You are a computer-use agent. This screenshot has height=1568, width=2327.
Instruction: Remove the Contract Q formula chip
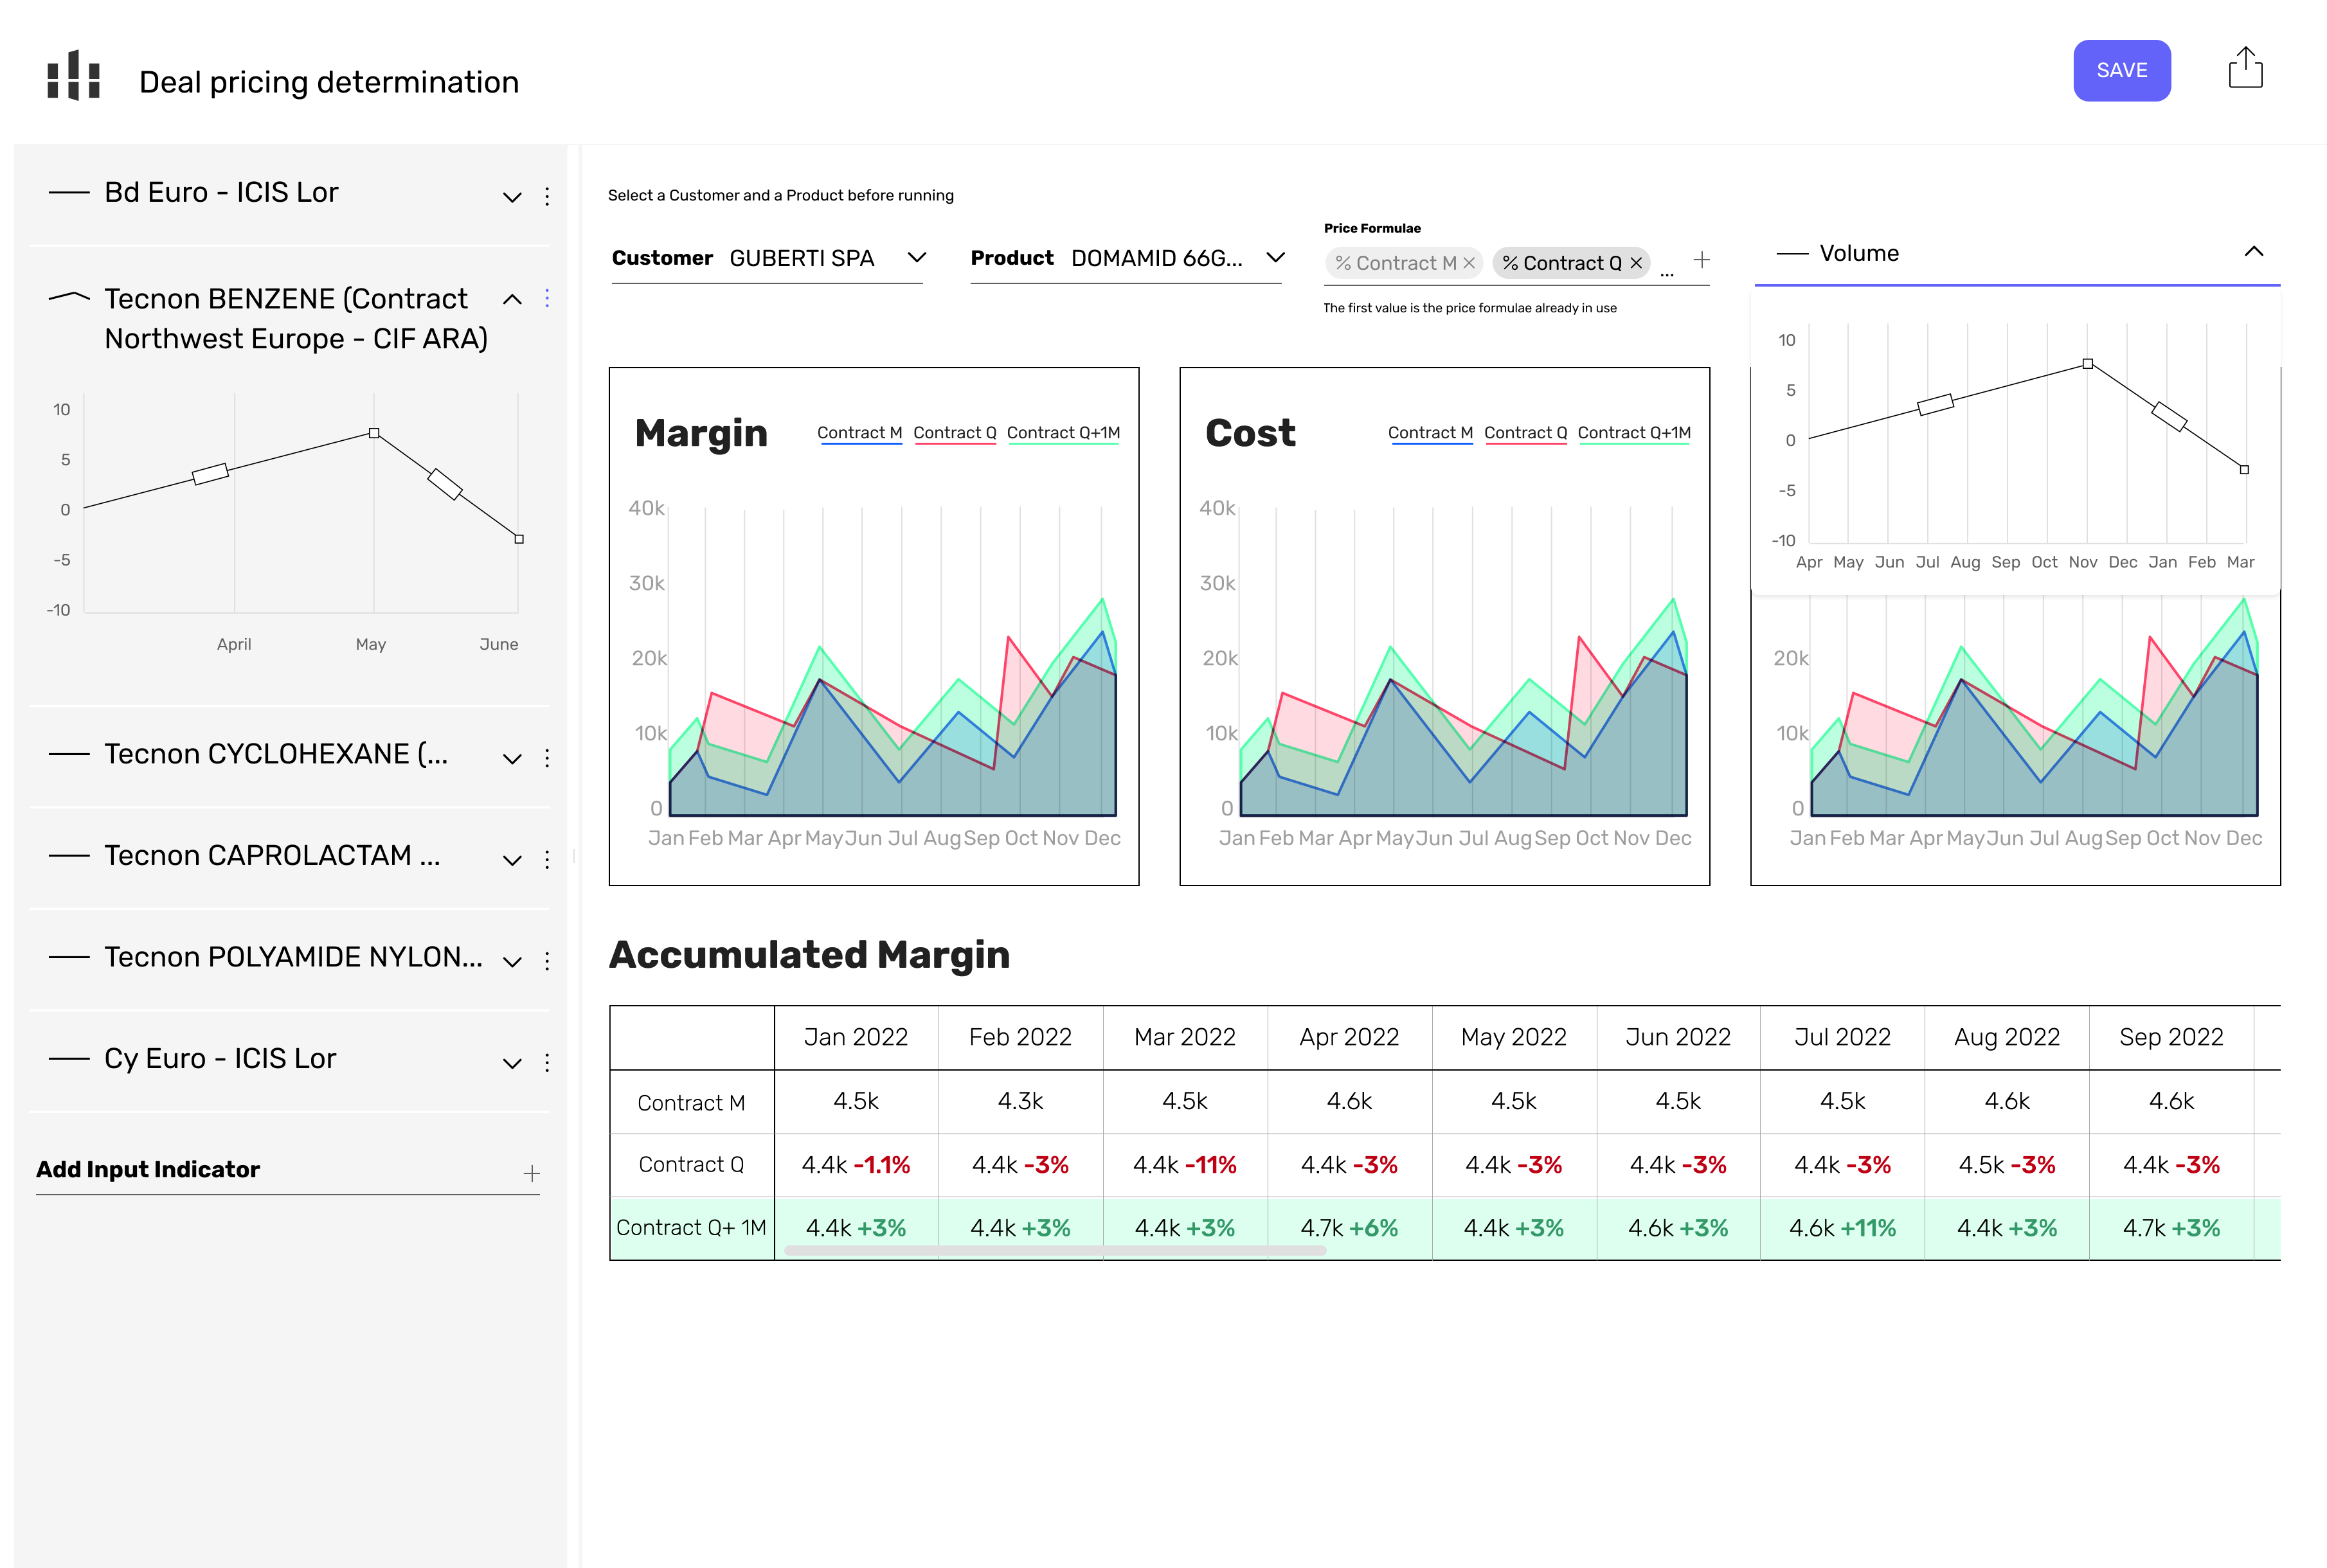(1636, 263)
